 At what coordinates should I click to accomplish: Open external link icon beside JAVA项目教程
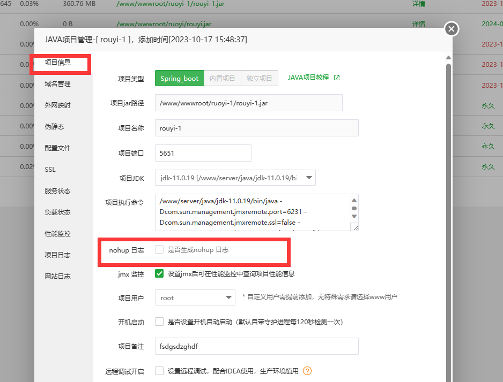click(337, 78)
